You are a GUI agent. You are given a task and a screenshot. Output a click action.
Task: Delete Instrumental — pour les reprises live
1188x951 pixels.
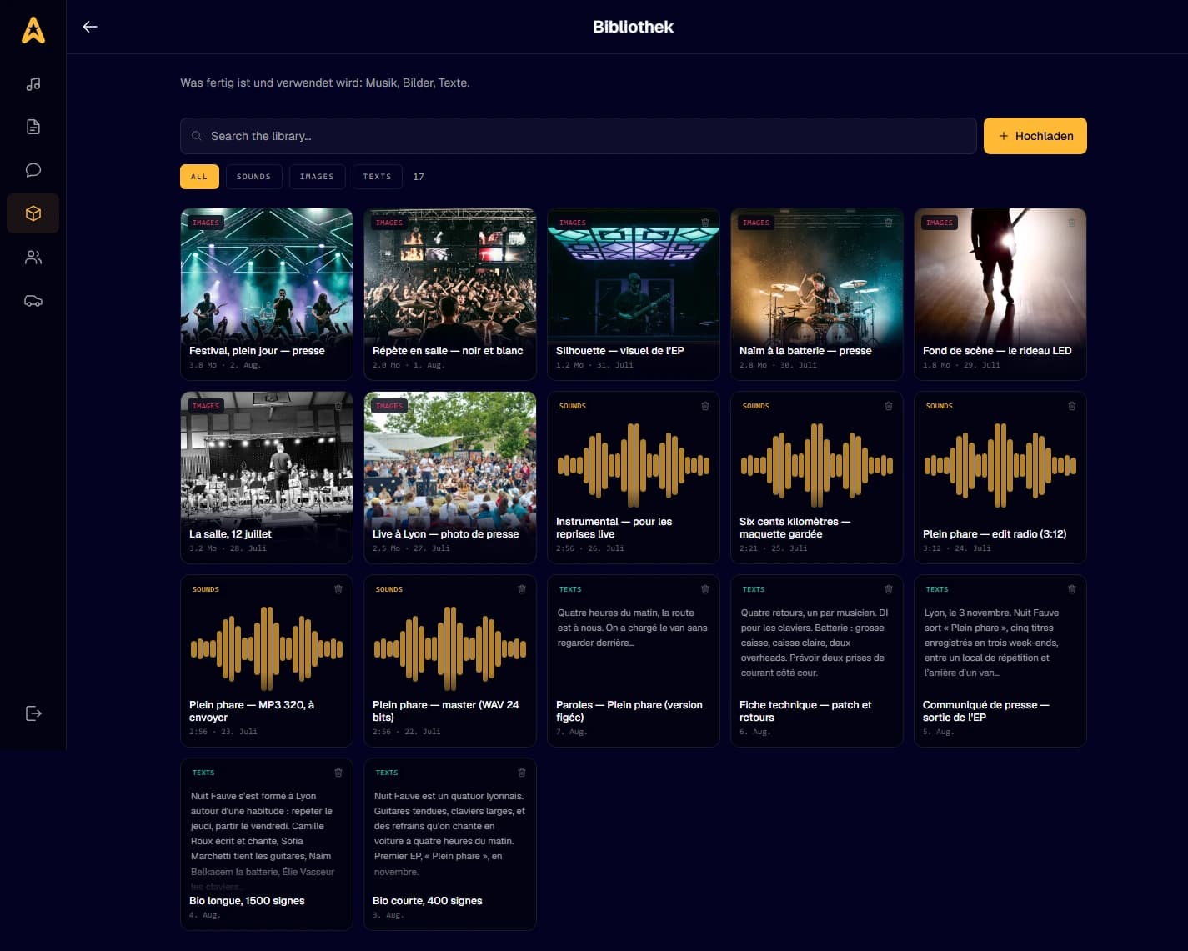(705, 406)
